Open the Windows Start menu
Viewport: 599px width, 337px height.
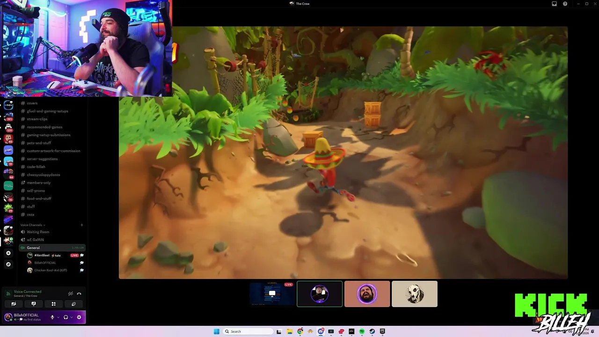pyautogui.click(x=216, y=331)
